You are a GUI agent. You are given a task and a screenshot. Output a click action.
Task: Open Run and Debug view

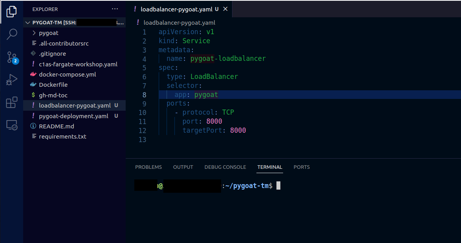[x=11, y=80]
